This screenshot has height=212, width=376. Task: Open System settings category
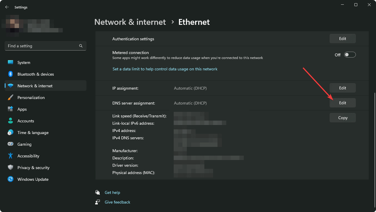(46, 62)
